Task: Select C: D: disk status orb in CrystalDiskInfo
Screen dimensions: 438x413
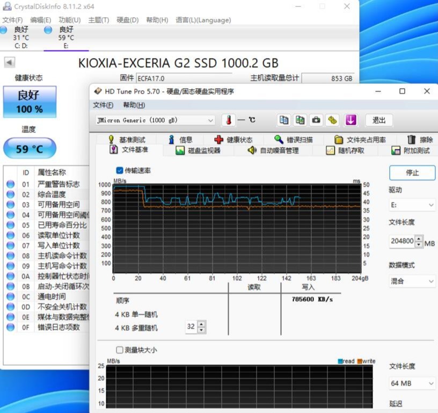Action: (3, 30)
